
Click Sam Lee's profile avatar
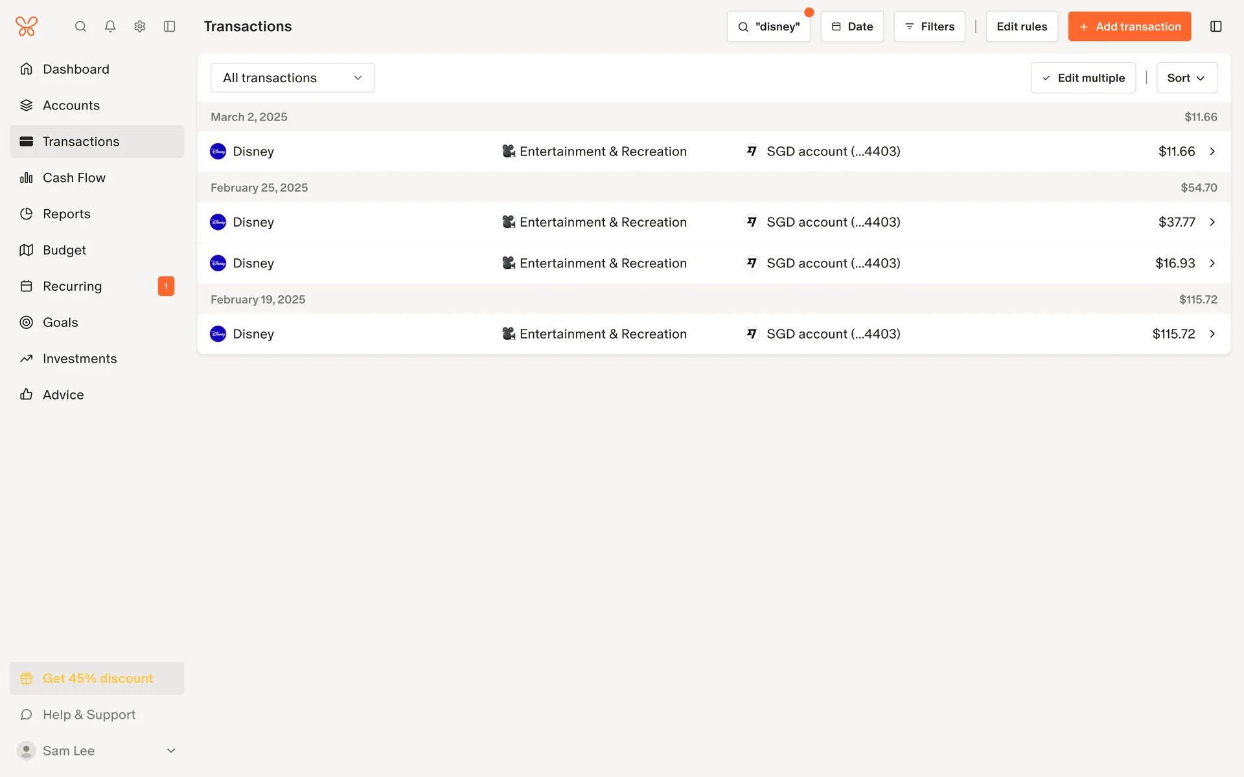tap(26, 750)
